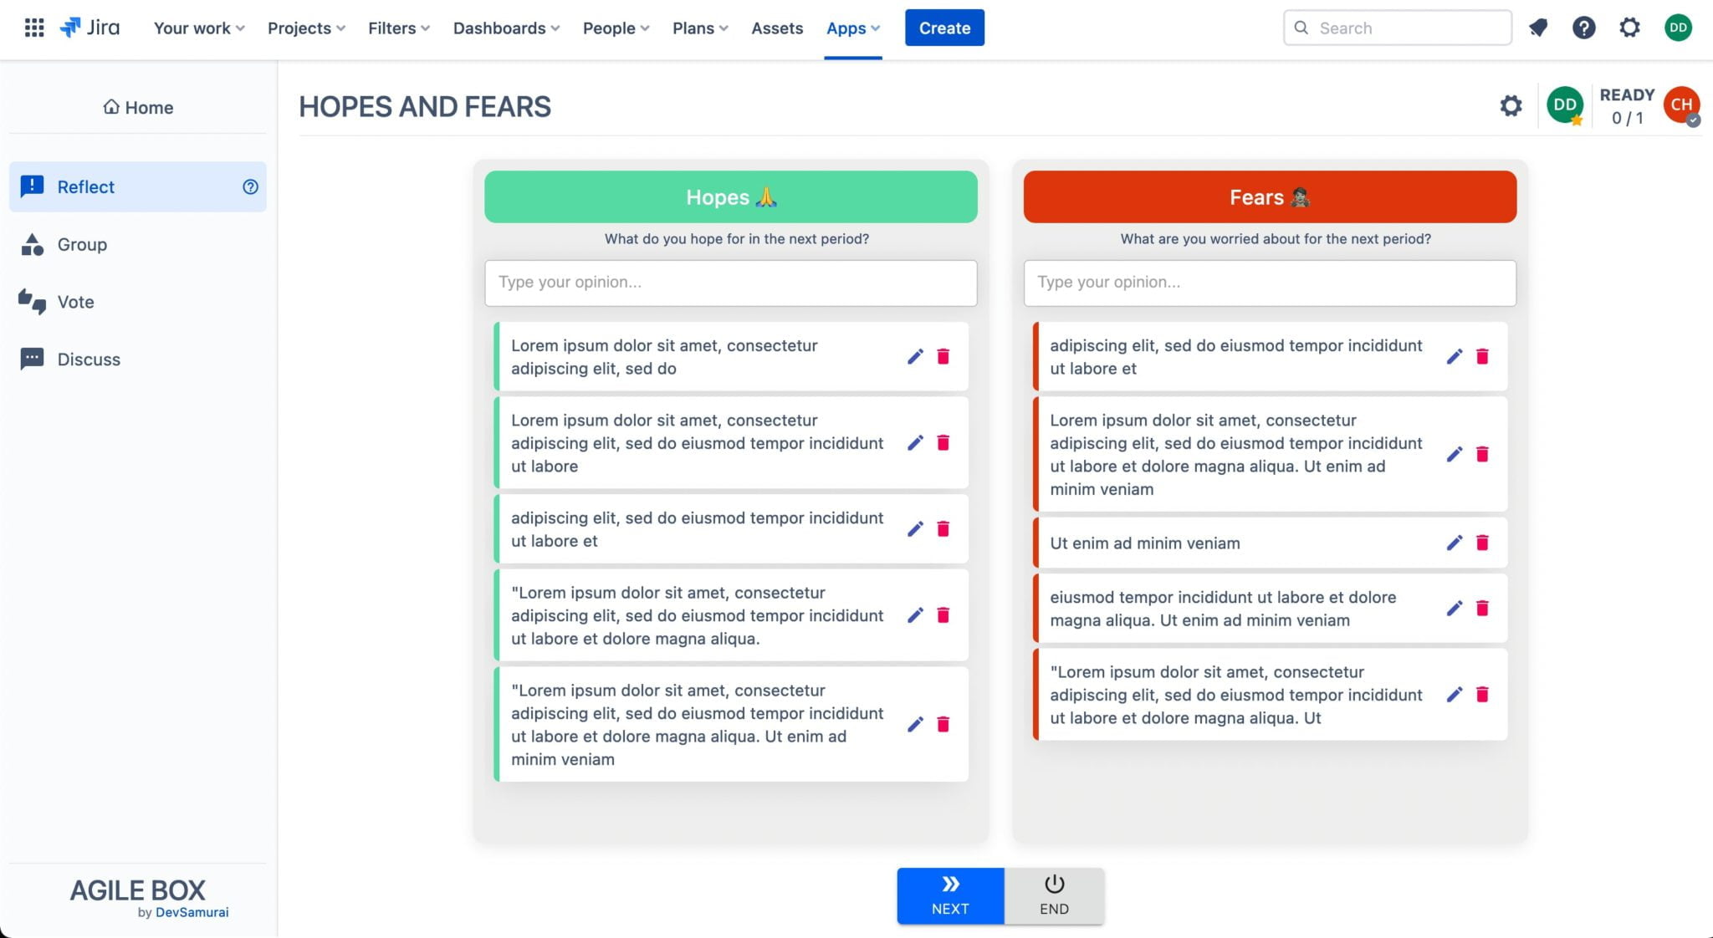Select Assets in the navigation bar

(776, 28)
